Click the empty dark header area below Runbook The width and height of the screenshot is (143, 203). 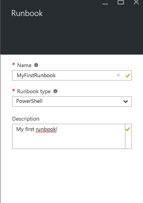pos(72,36)
